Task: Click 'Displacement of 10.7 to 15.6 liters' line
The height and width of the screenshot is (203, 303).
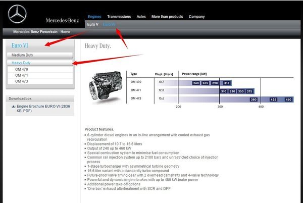Action: click(115, 144)
